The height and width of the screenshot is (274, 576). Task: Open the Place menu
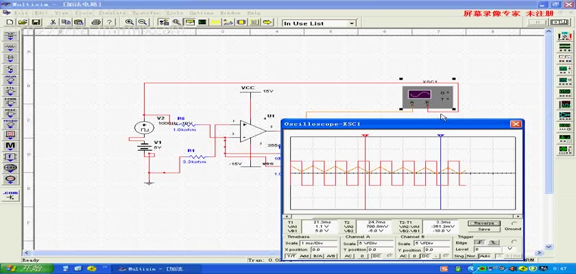point(84,13)
